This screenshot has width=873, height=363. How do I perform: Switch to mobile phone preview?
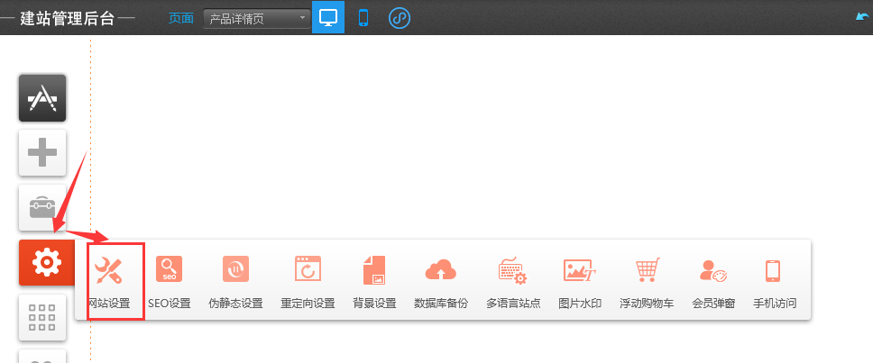pos(363,17)
